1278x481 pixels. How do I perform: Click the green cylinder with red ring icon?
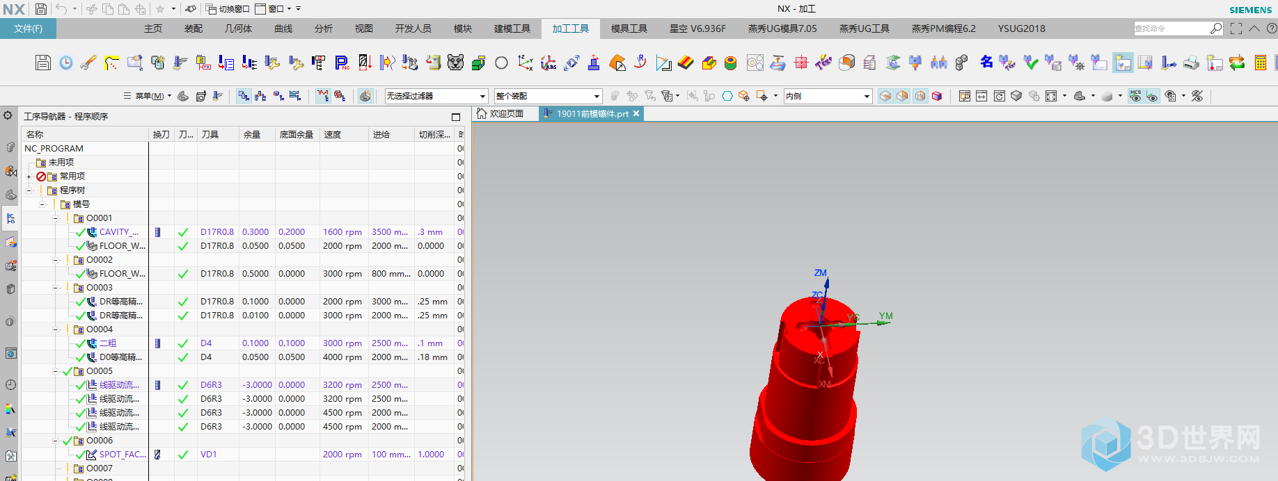730,63
